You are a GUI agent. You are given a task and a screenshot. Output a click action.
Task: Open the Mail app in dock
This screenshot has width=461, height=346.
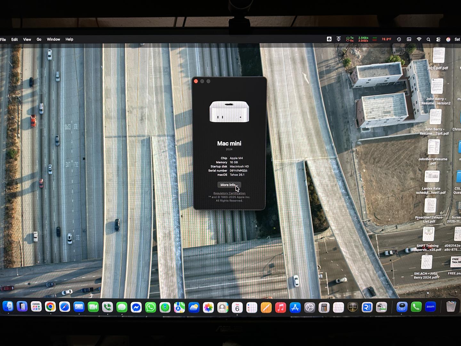coord(79,307)
